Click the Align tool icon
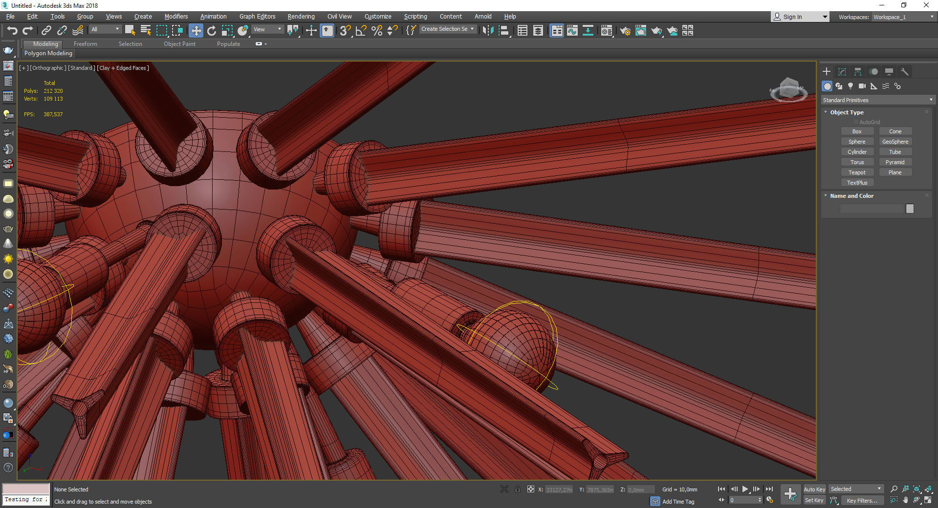 coord(504,31)
